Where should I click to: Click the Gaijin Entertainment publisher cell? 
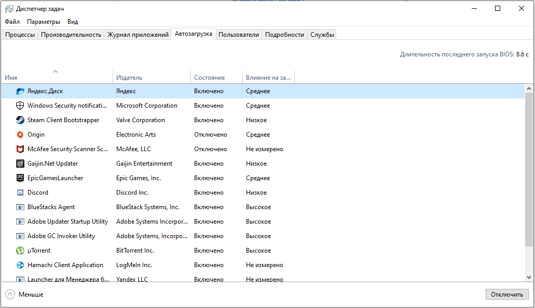144,164
